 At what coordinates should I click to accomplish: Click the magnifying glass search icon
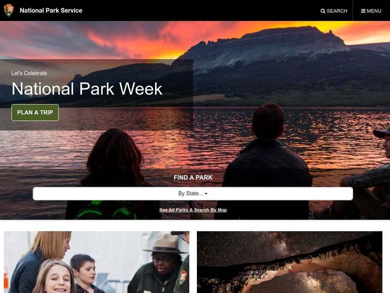323,11
